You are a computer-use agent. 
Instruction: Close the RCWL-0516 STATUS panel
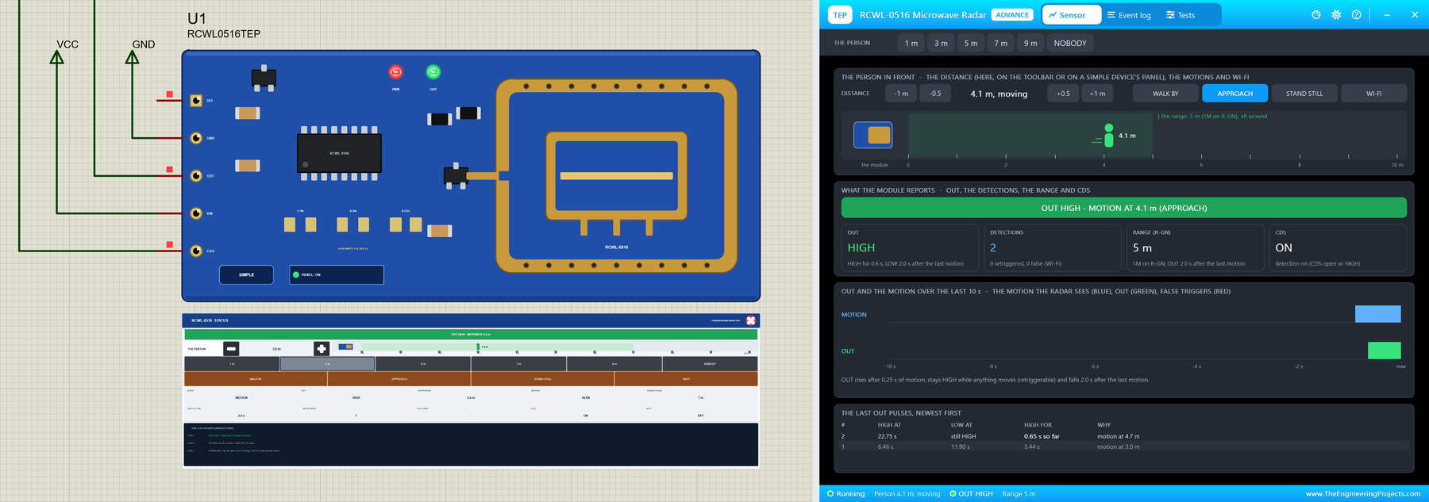(751, 320)
